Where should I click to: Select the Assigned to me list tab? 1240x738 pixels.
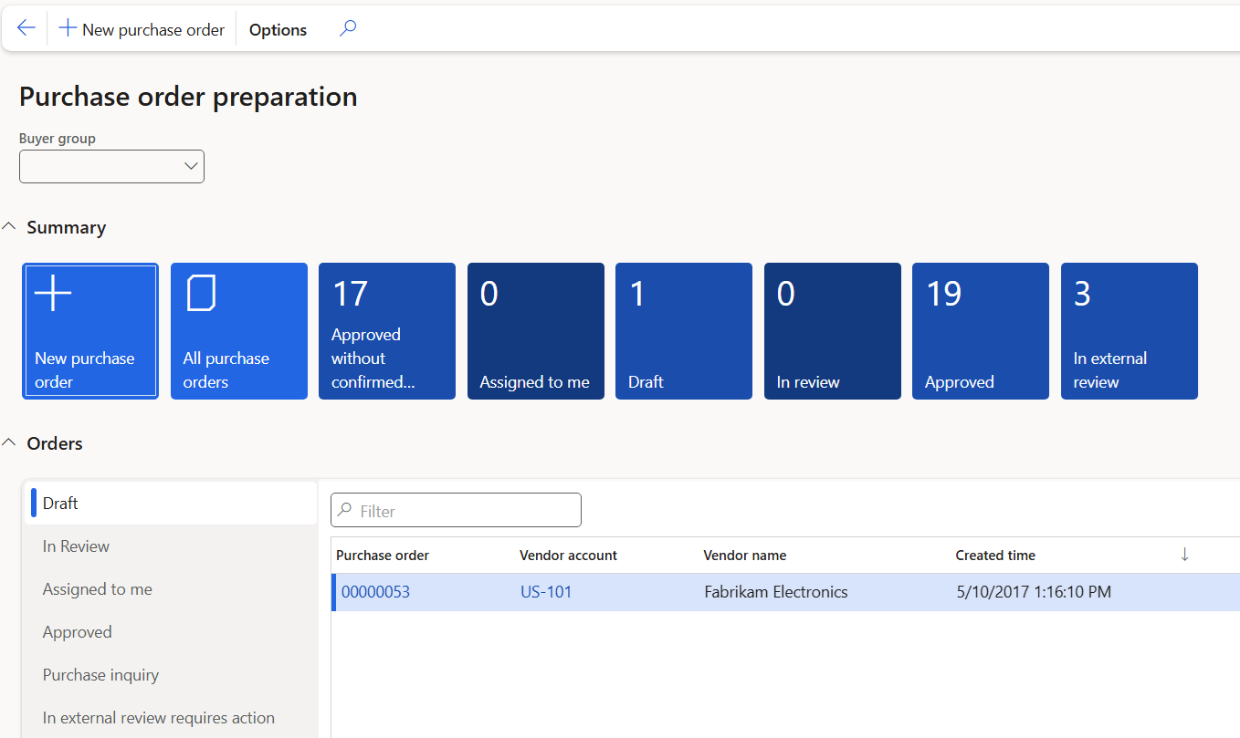(x=97, y=589)
